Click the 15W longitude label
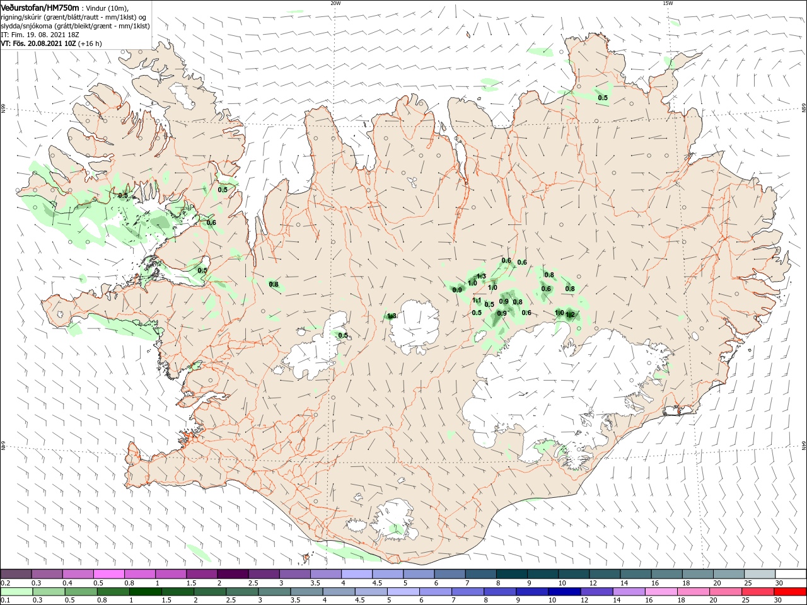 click(x=668, y=3)
